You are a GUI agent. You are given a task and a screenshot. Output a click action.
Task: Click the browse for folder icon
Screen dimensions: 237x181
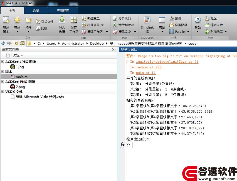tap(22, 43)
